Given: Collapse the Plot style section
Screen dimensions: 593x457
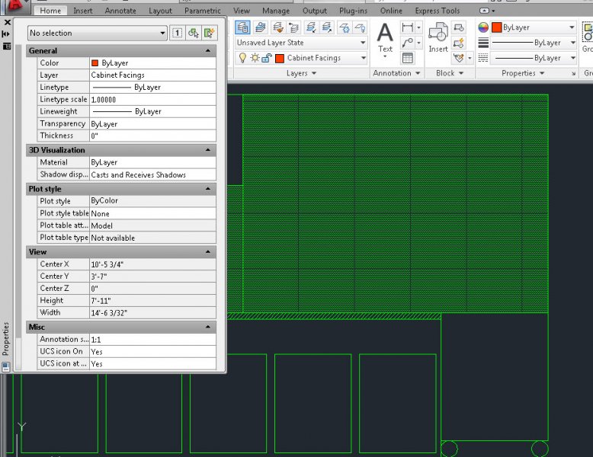Looking at the screenshot, I should tap(208, 189).
